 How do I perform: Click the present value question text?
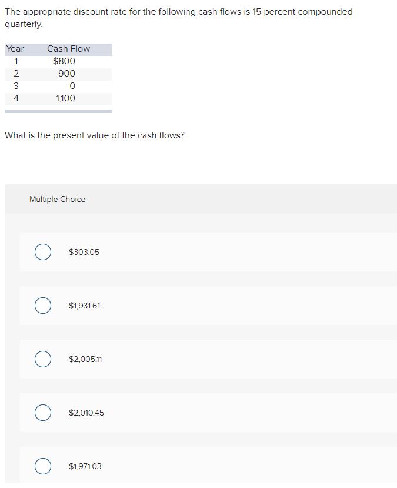pyautogui.click(x=94, y=135)
